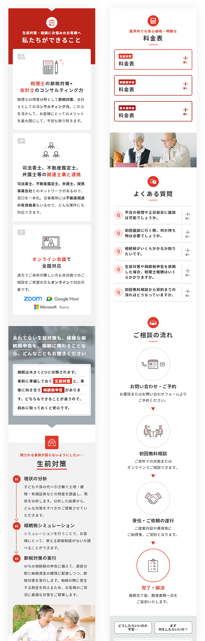Image resolution: width=205 pixels, height=641 pixels.
Task: Open FAQ about 平日の夜間や土日祝日 consultations
Action: tap(153, 215)
